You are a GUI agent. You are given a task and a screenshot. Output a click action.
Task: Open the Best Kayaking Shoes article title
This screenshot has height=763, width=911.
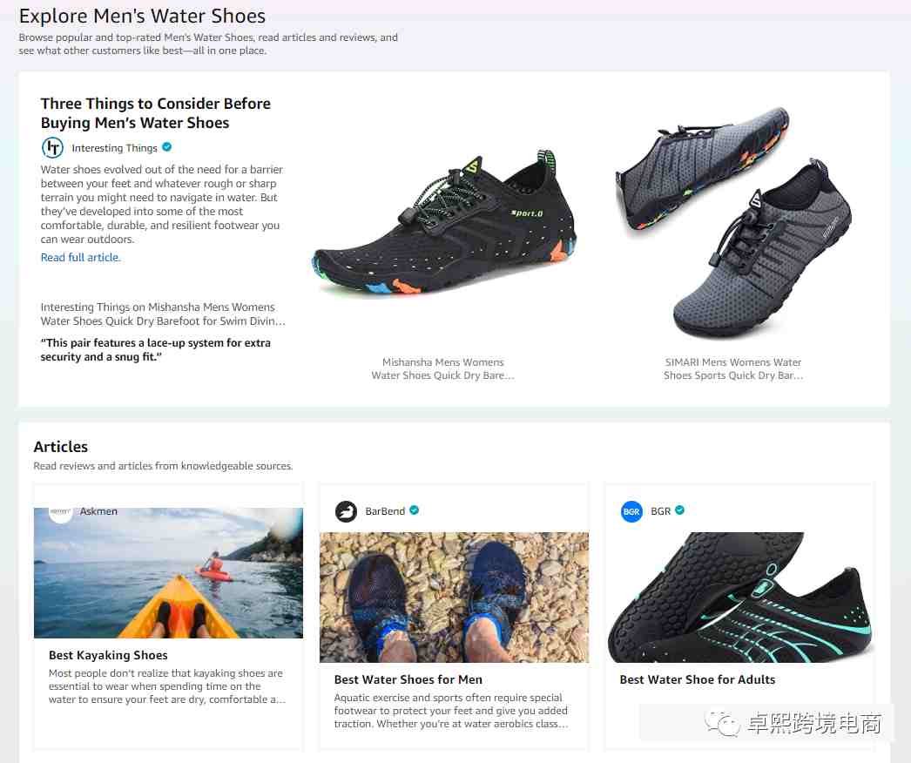pos(108,655)
